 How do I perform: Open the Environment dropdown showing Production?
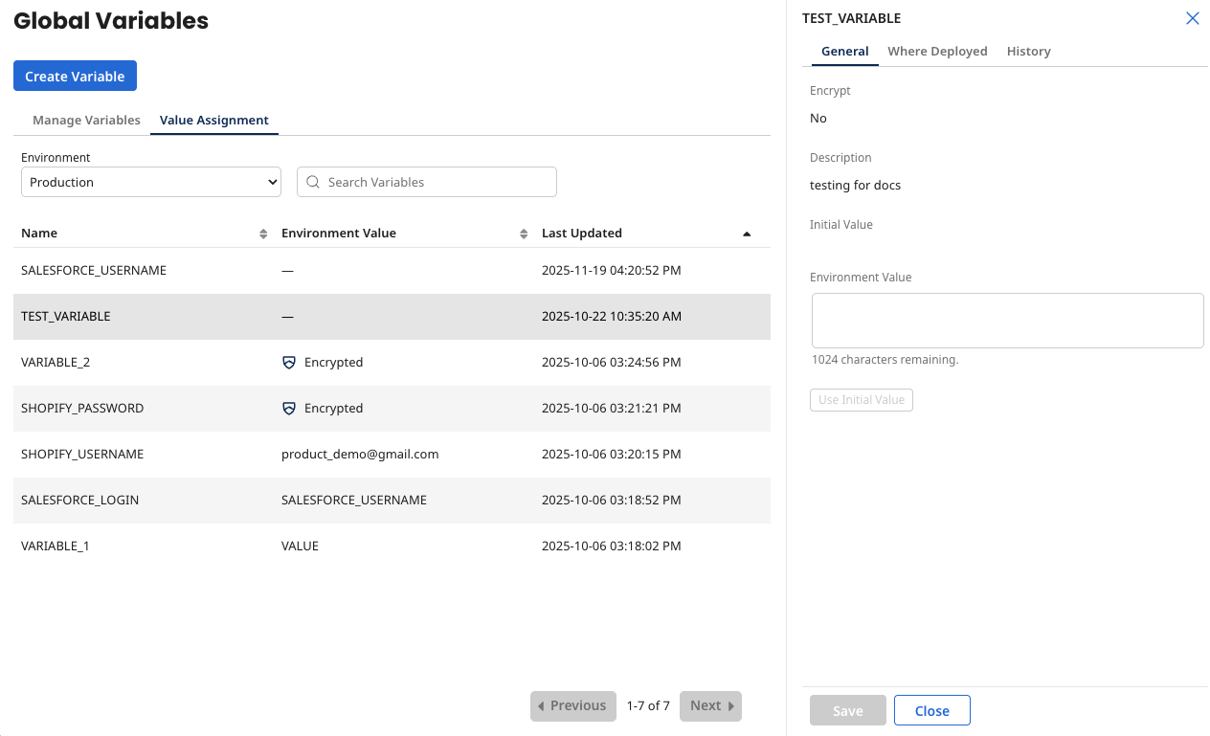click(150, 182)
